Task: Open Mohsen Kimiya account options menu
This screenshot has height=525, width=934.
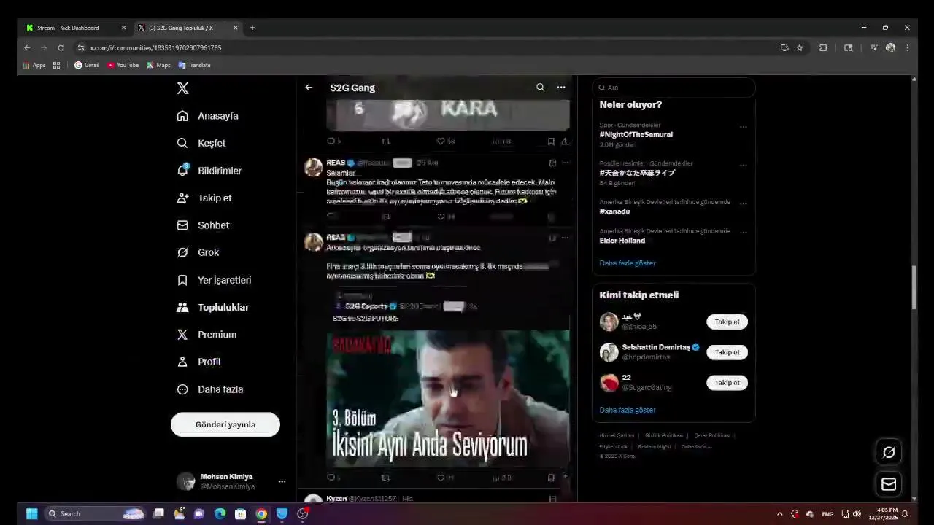Action: (282, 481)
